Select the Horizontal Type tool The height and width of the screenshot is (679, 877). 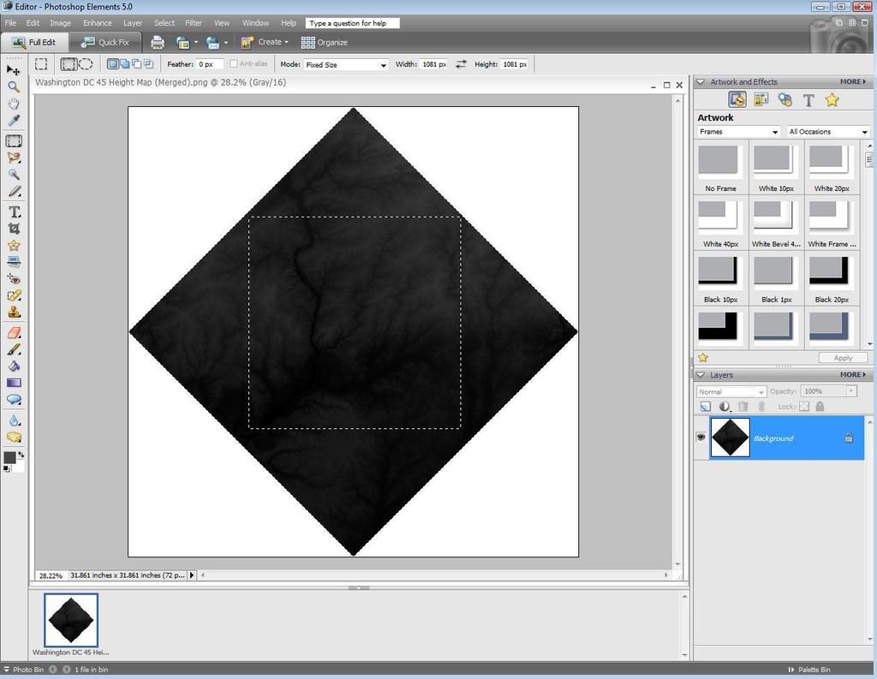coord(14,211)
